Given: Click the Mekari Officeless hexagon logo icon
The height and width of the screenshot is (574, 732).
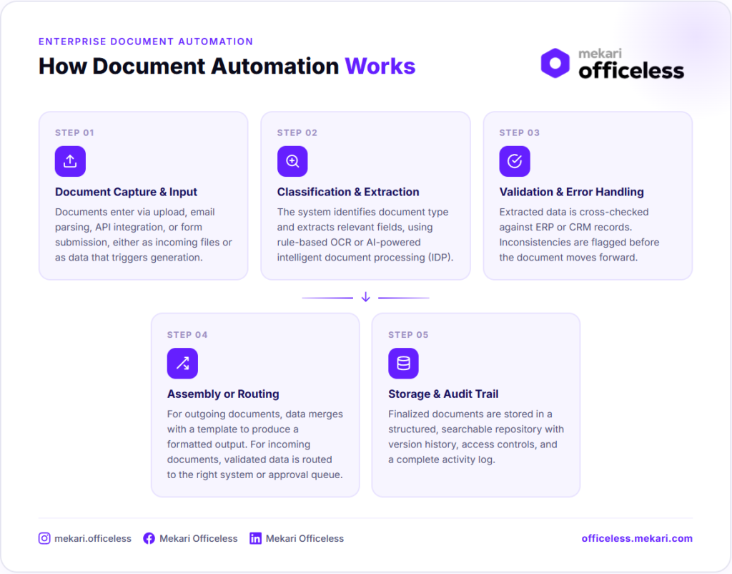Looking at the screenshot, I should (x=555, y=63).
